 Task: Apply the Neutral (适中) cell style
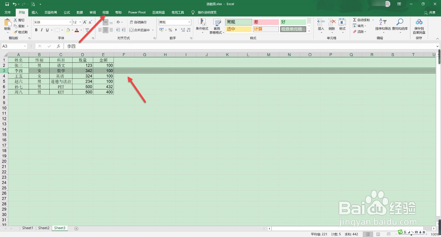pos(239,29)
